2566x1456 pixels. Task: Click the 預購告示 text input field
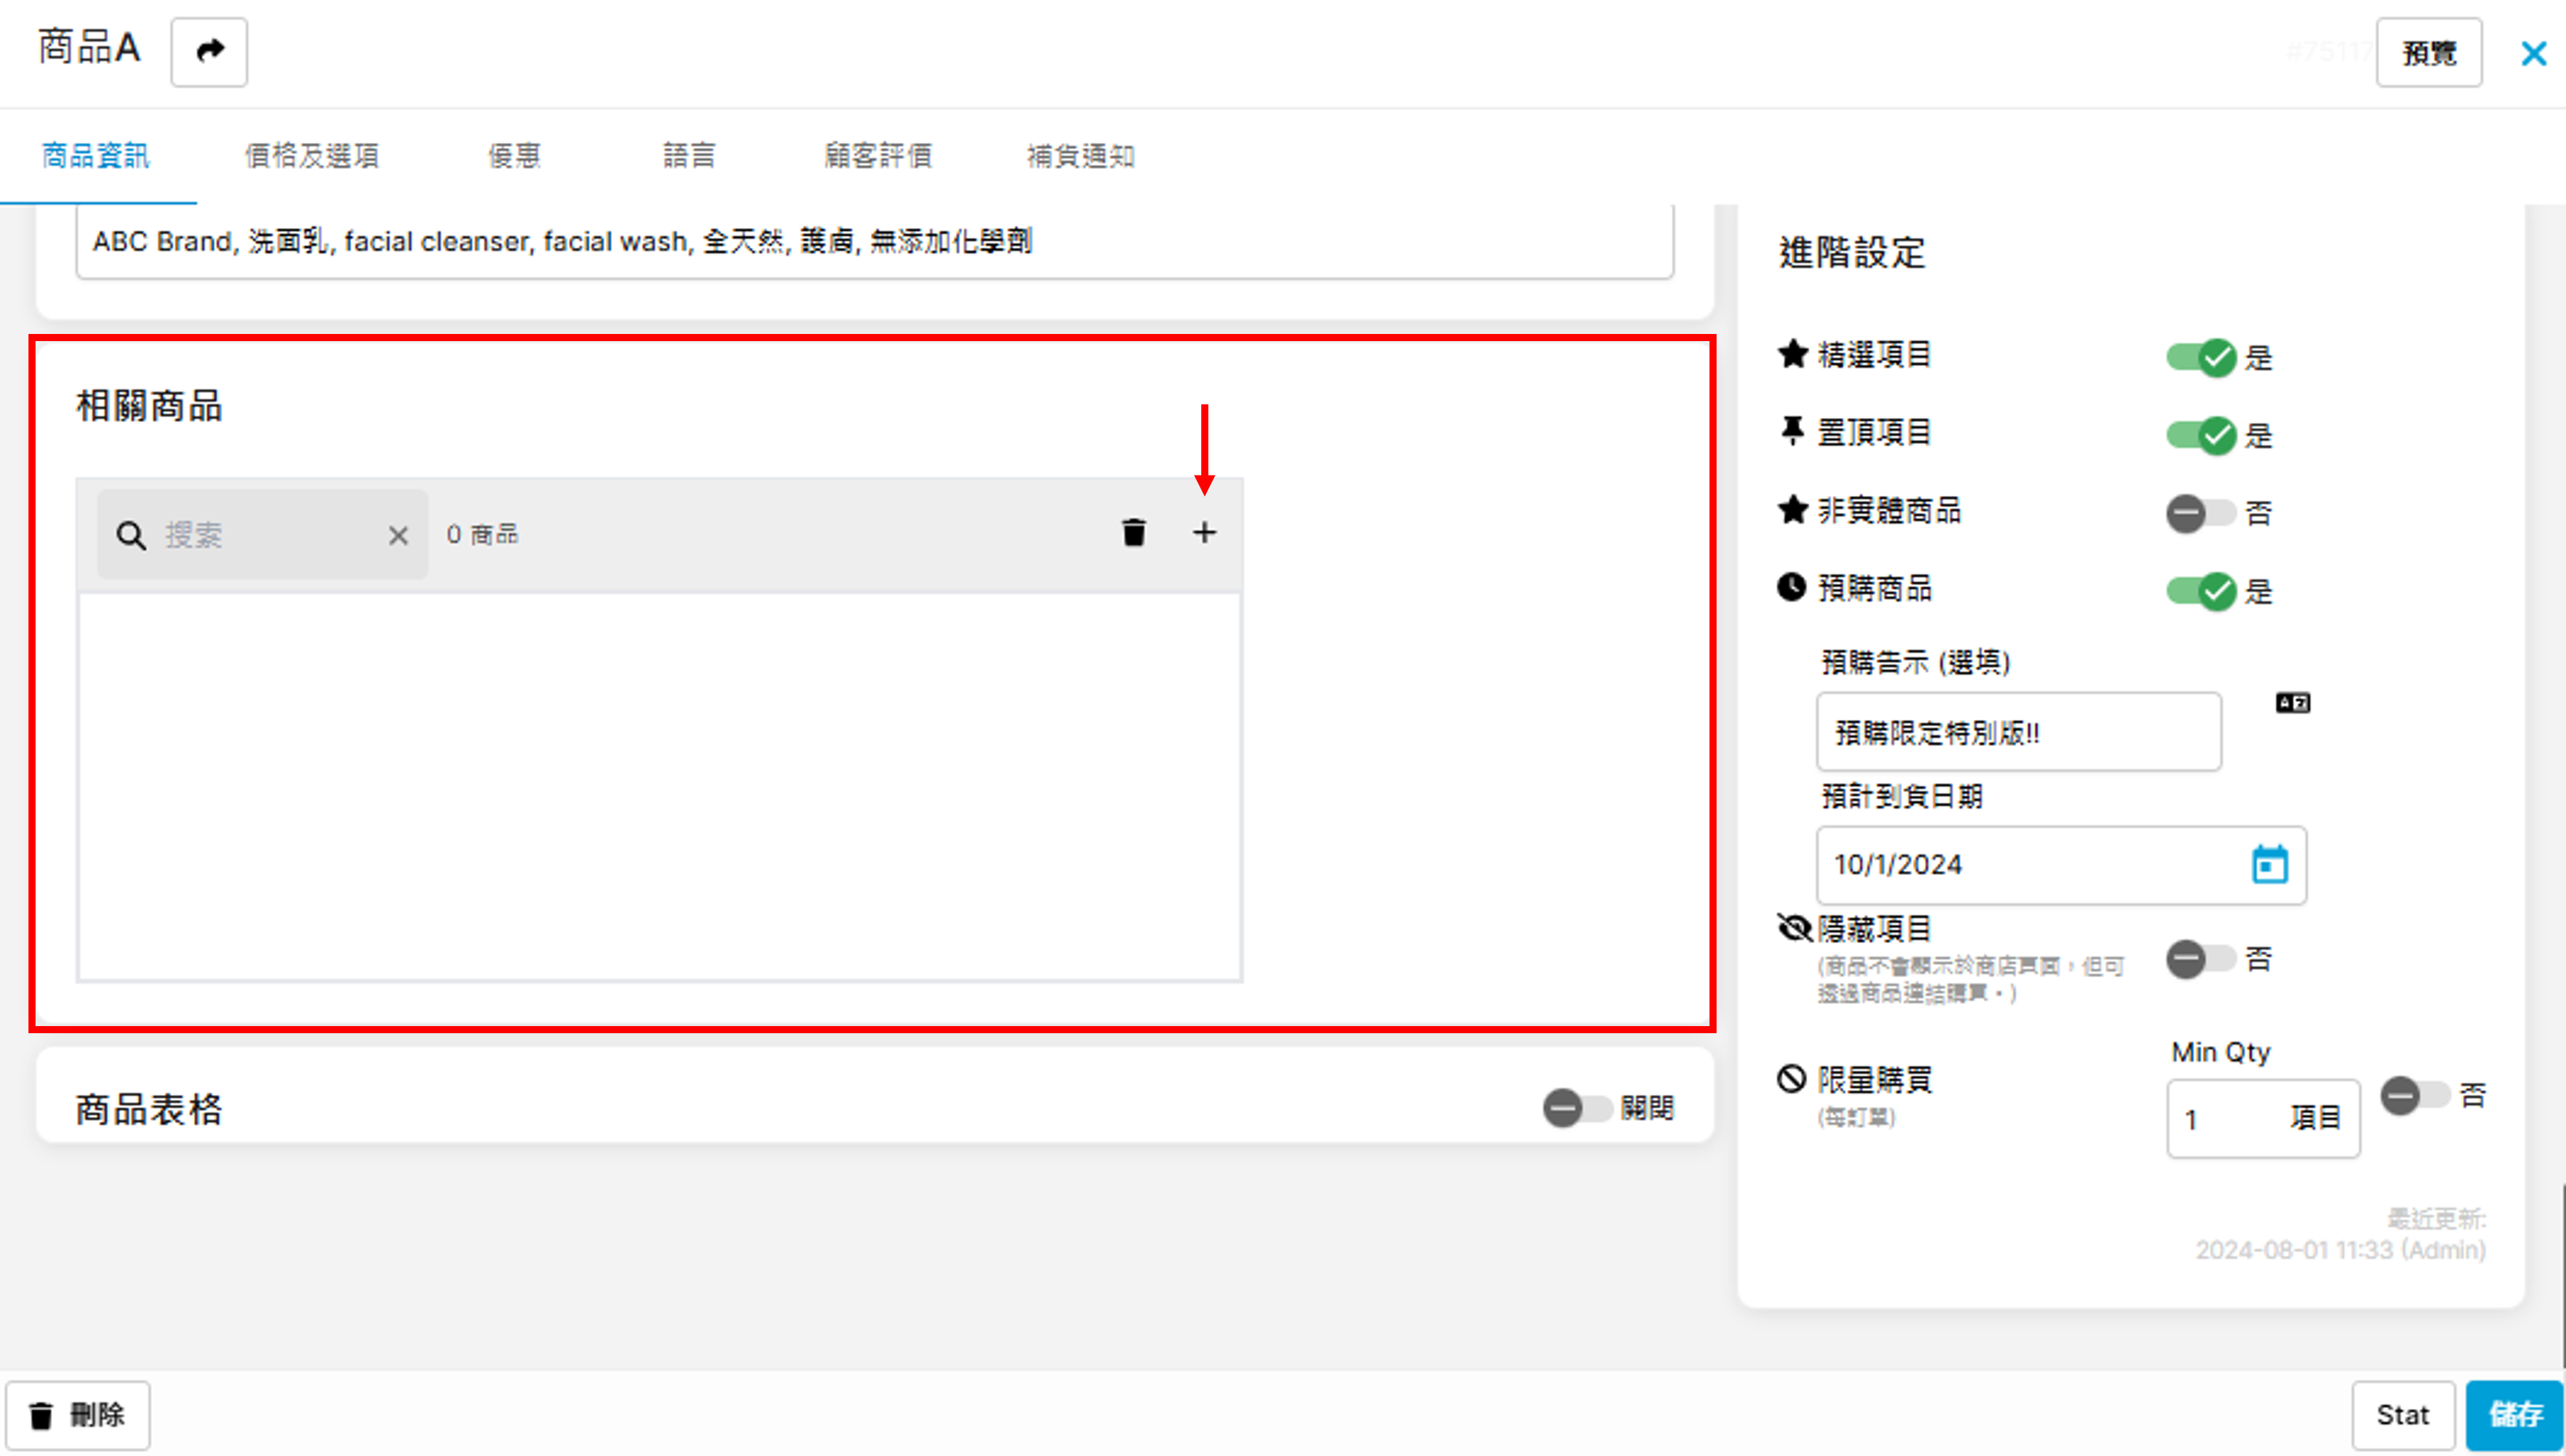point(2018,732)
